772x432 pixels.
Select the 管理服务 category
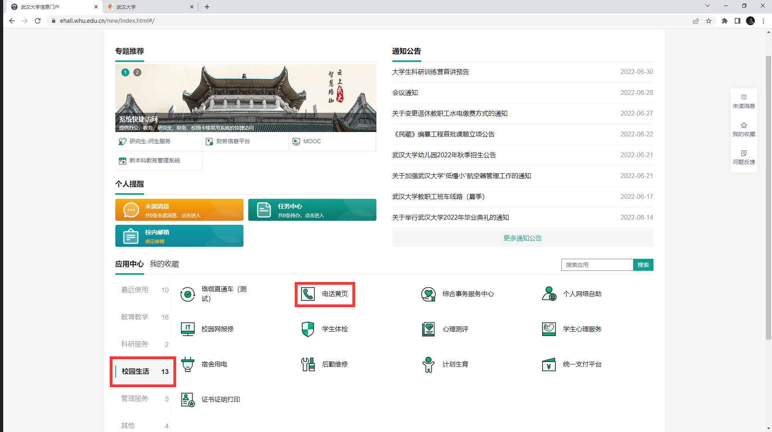[135, 398]
